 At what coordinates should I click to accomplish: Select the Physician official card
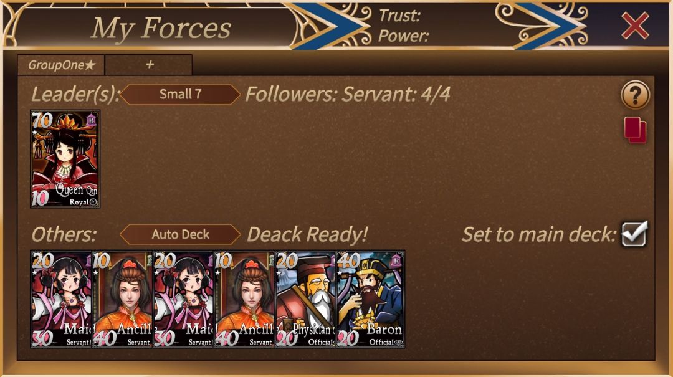pyautogui.click(x=305, y=299)
